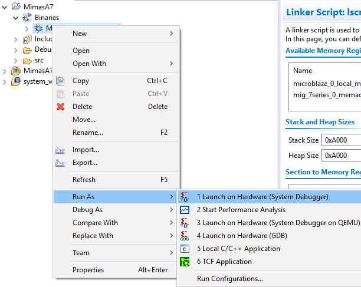This screenshot has width=361, height=287.
Task: Select Launch on Hardware (System Debugger on QEMU)
Action: pyautogui.click(x=262, y=223)
